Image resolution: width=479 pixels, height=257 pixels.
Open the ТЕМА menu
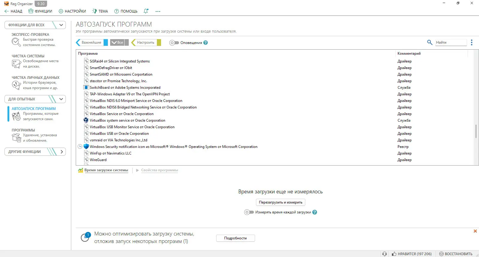(x=100, y=11)
